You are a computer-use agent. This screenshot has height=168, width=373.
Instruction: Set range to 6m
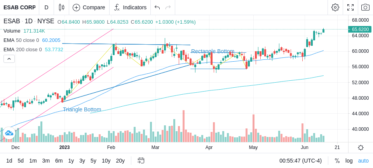[x=59, y=161]
